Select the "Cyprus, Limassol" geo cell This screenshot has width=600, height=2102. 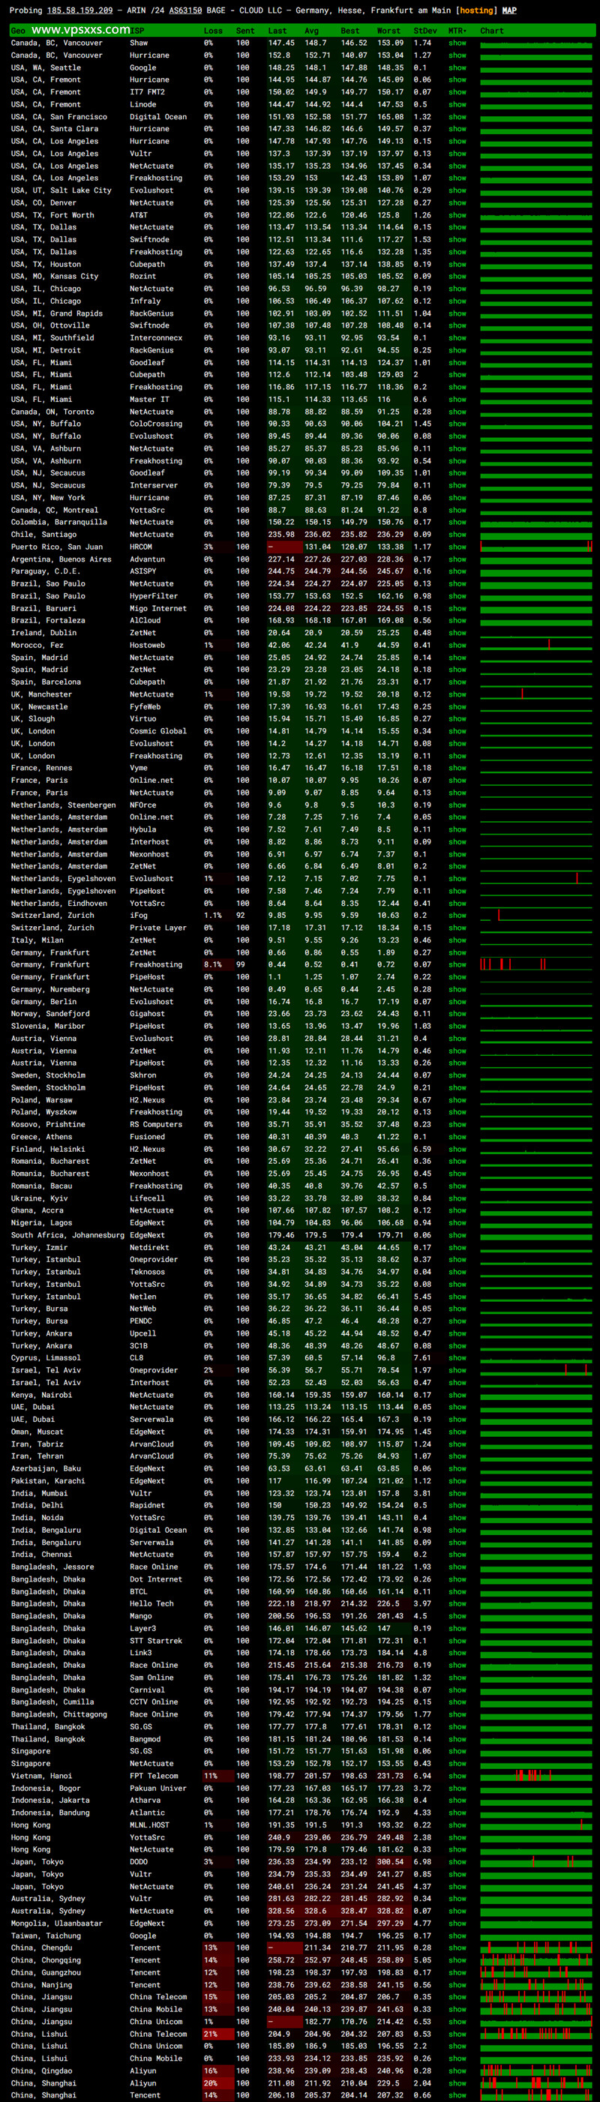46,1358
